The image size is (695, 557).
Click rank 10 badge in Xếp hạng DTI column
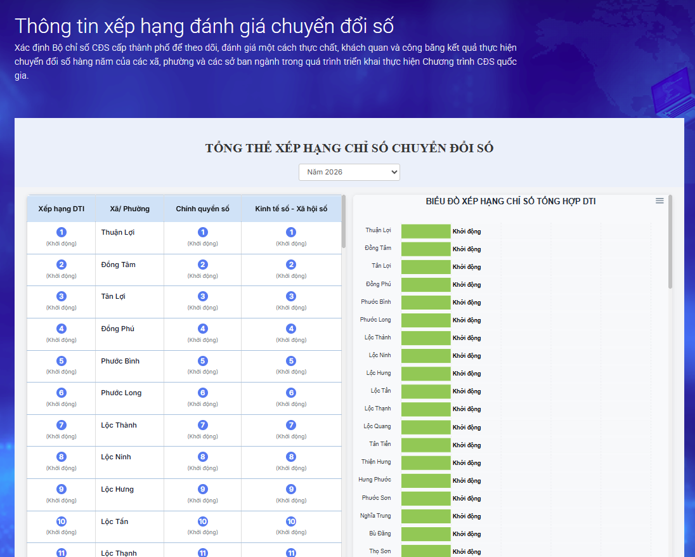(x=61, y=521)
